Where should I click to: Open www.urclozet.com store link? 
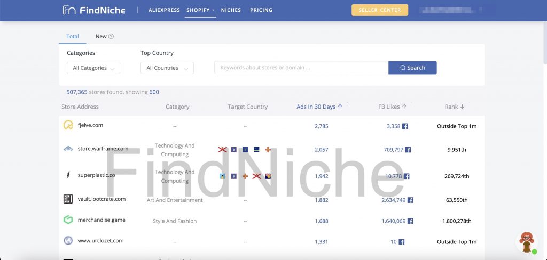[100, 241]
